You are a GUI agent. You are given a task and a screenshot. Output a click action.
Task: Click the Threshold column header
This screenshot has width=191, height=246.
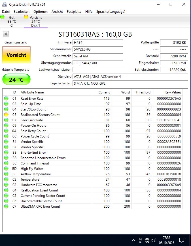click(x=142, y=92)
